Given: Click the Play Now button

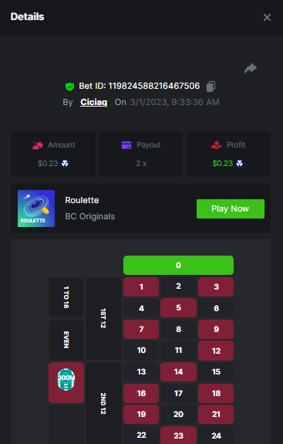Looking at the screenshot, I should click(231, 208).
